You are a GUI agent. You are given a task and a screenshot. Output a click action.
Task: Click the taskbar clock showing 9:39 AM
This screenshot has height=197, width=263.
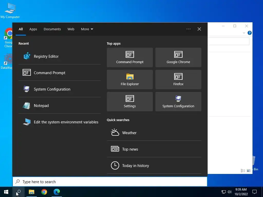(241, 192)
